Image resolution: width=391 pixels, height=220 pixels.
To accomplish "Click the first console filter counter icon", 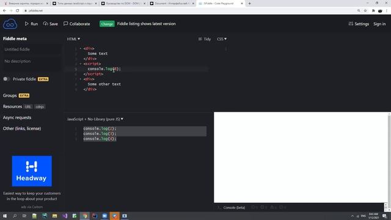I will (254, 207).
